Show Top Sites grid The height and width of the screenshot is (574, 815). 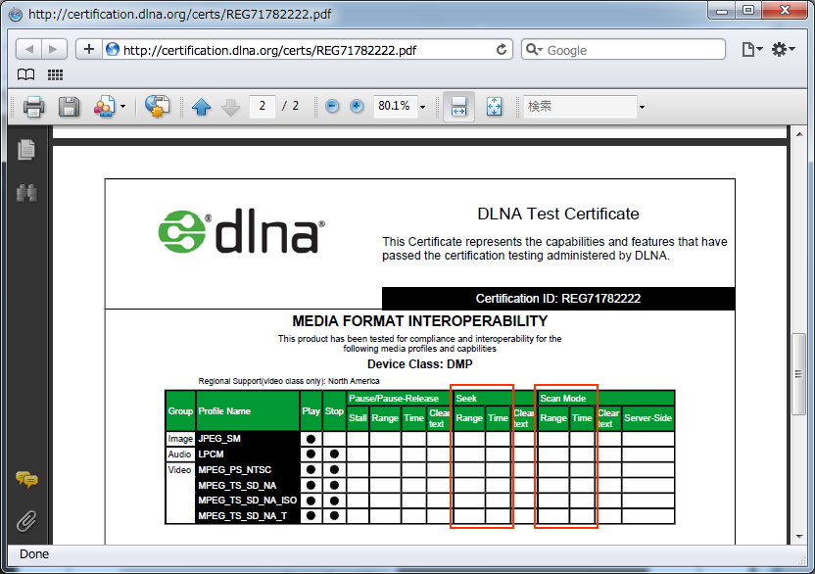coord(55,74)
